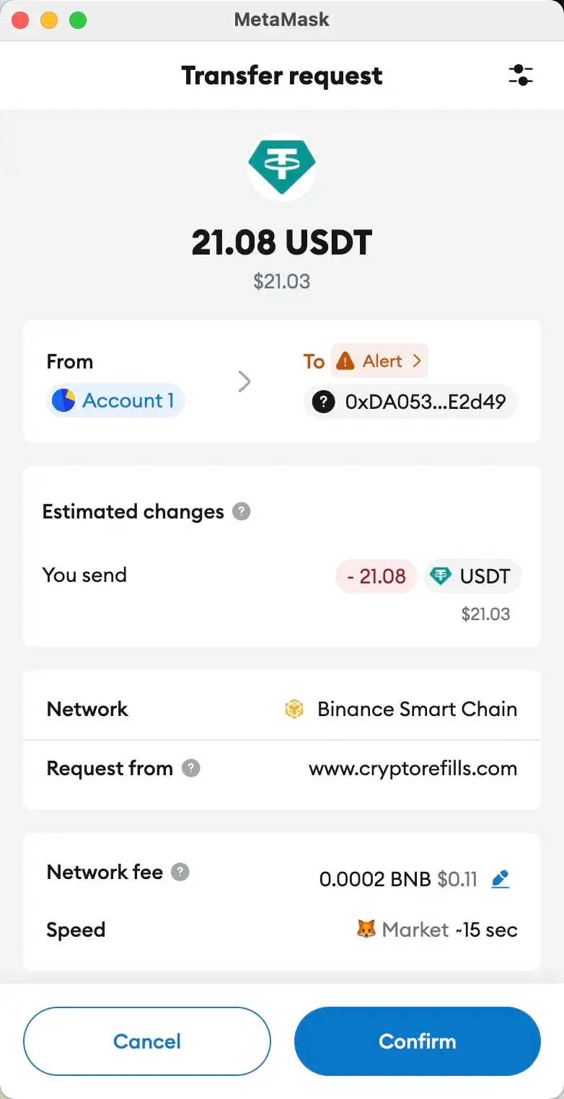564x1099 pixels.
Task: Confirm the USDT transfer
Action: 416,1041
